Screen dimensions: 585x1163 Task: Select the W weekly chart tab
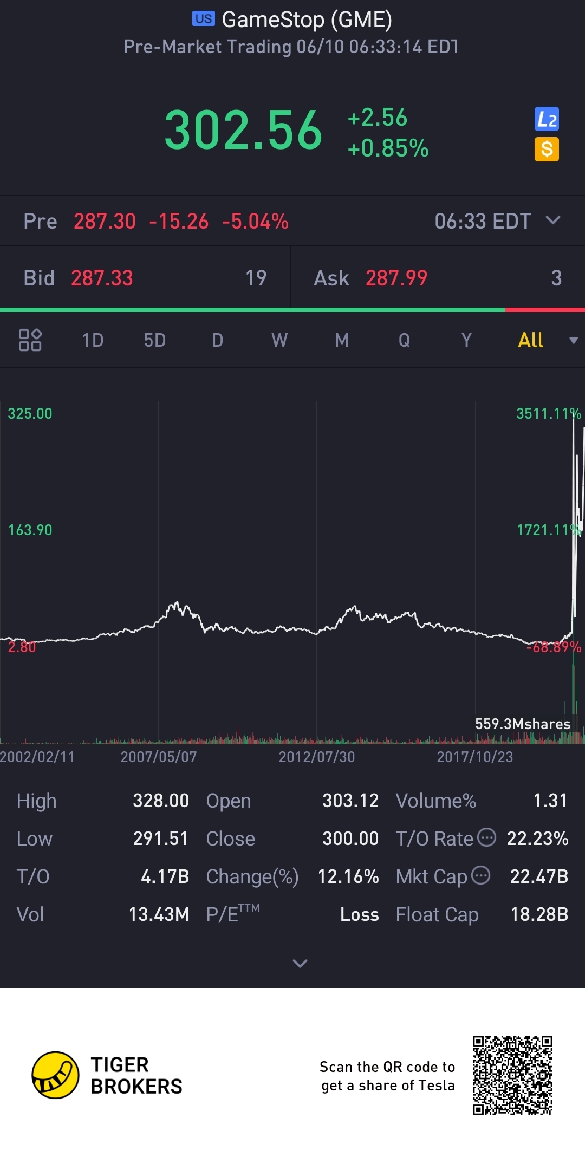click(279, 340)
